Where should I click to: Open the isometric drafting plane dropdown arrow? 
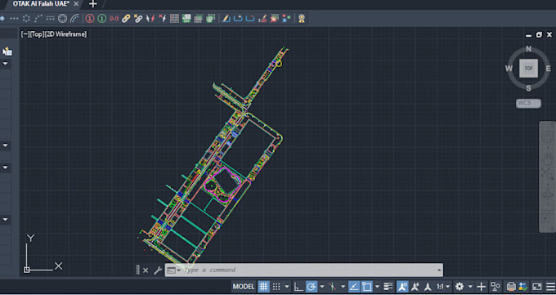tap(343, 287)
